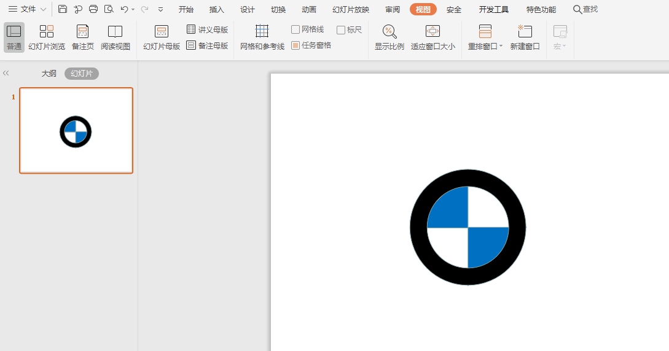This screenshot has width=669, height=351.
Task: Select the 幻灯片 slides pane tab
Action: [x=82, y=73]
